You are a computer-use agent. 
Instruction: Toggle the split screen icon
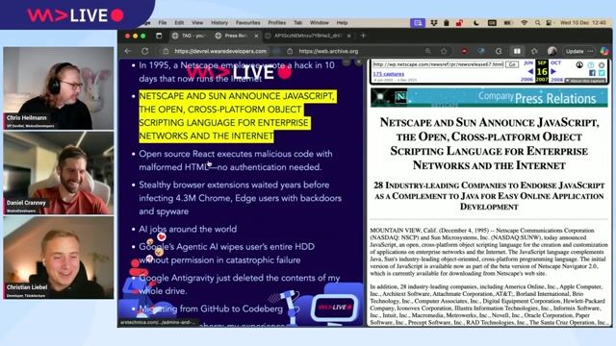coord(517,51)
